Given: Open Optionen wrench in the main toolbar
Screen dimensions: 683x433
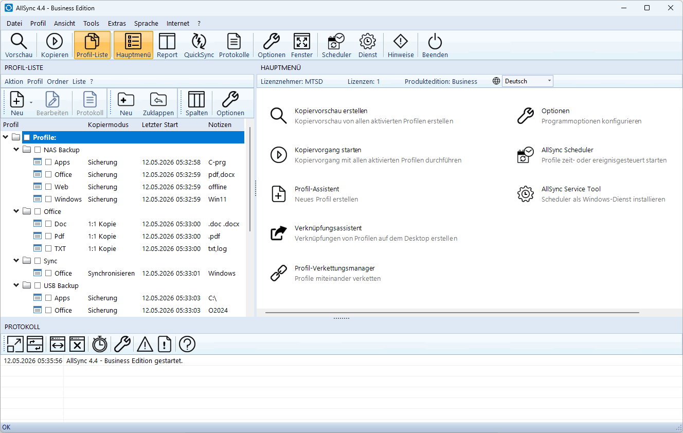Looking at the screenshot, I should pyautogui.click(x=272, y=45).
